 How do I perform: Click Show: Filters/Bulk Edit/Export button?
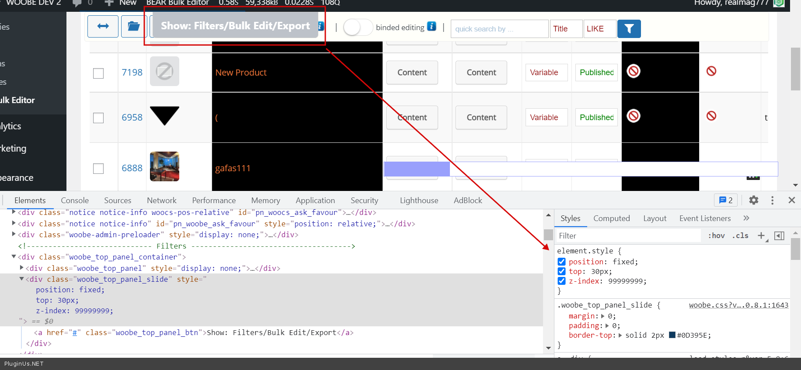pyautogui.click(x=235, y=26)
